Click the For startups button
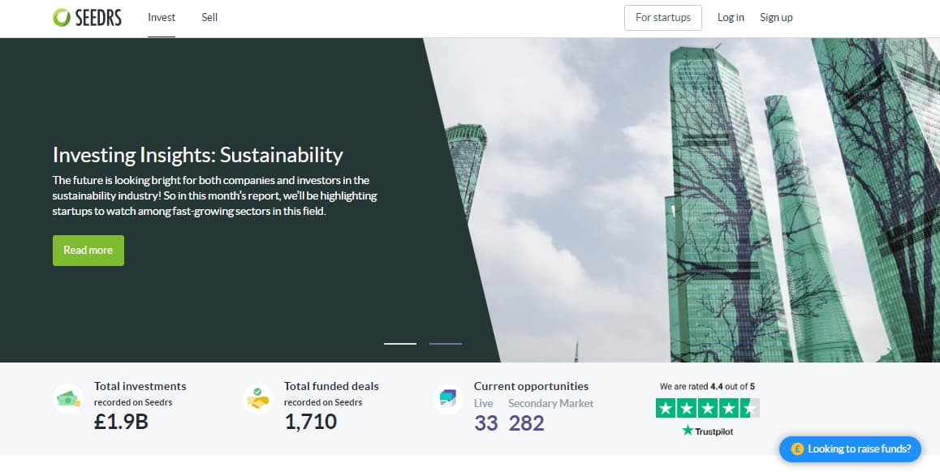 click(662, 17)
